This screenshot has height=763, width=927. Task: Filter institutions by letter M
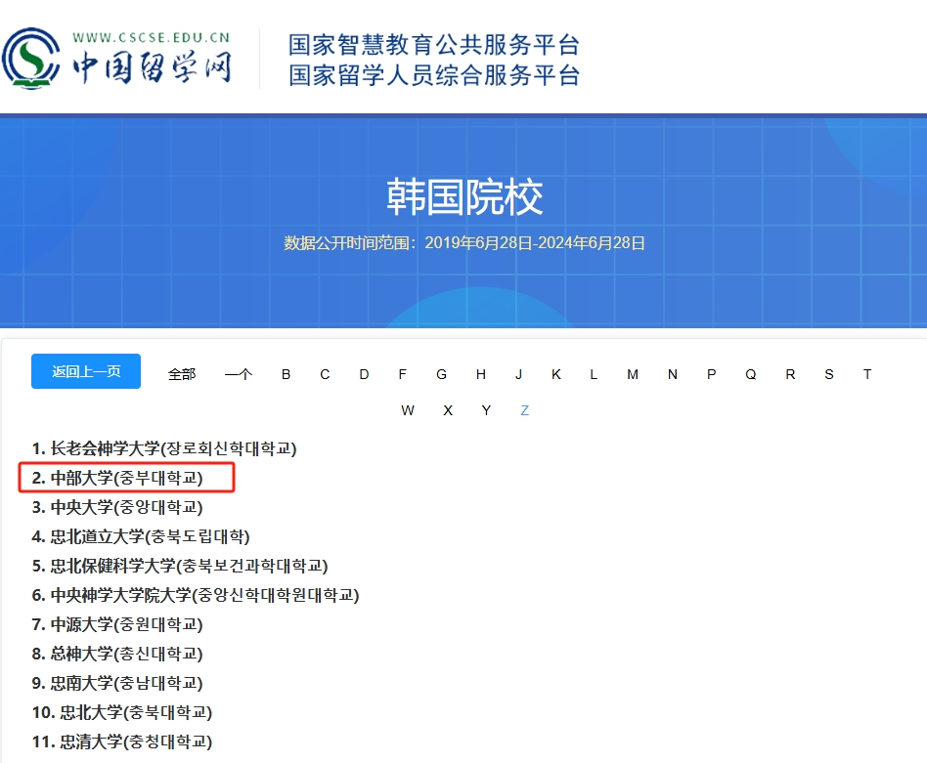633,374
